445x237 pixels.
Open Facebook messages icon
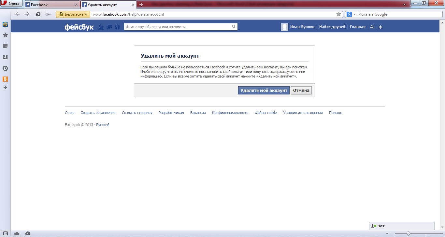(x=109, y=27)
